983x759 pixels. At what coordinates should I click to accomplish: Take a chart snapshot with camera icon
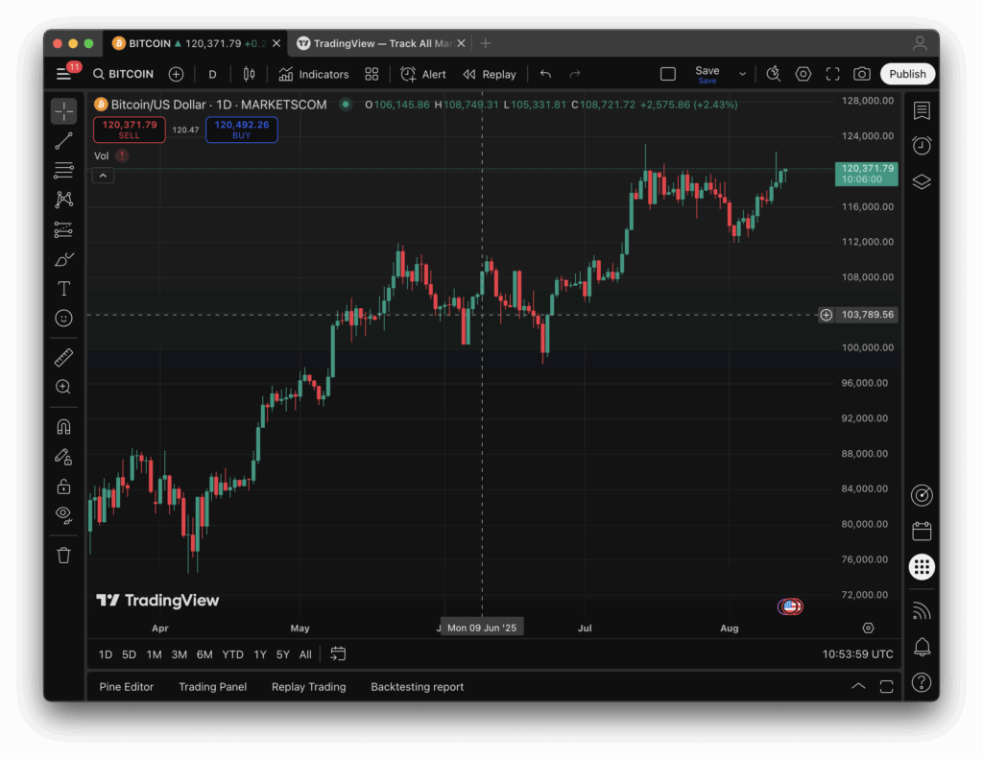click(x=862, y=74)
